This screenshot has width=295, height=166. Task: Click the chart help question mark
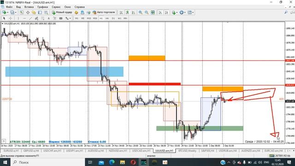pos(4,141)
